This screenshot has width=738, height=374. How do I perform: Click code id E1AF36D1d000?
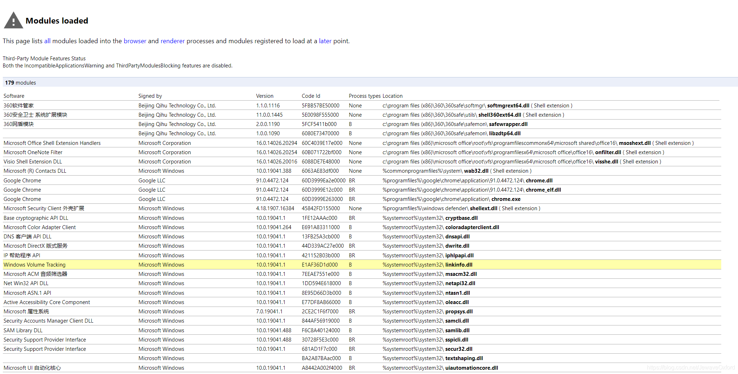click(320, 265)
